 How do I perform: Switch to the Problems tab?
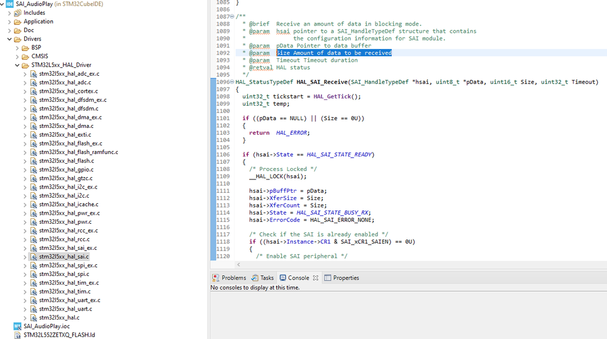coord(229,278)
